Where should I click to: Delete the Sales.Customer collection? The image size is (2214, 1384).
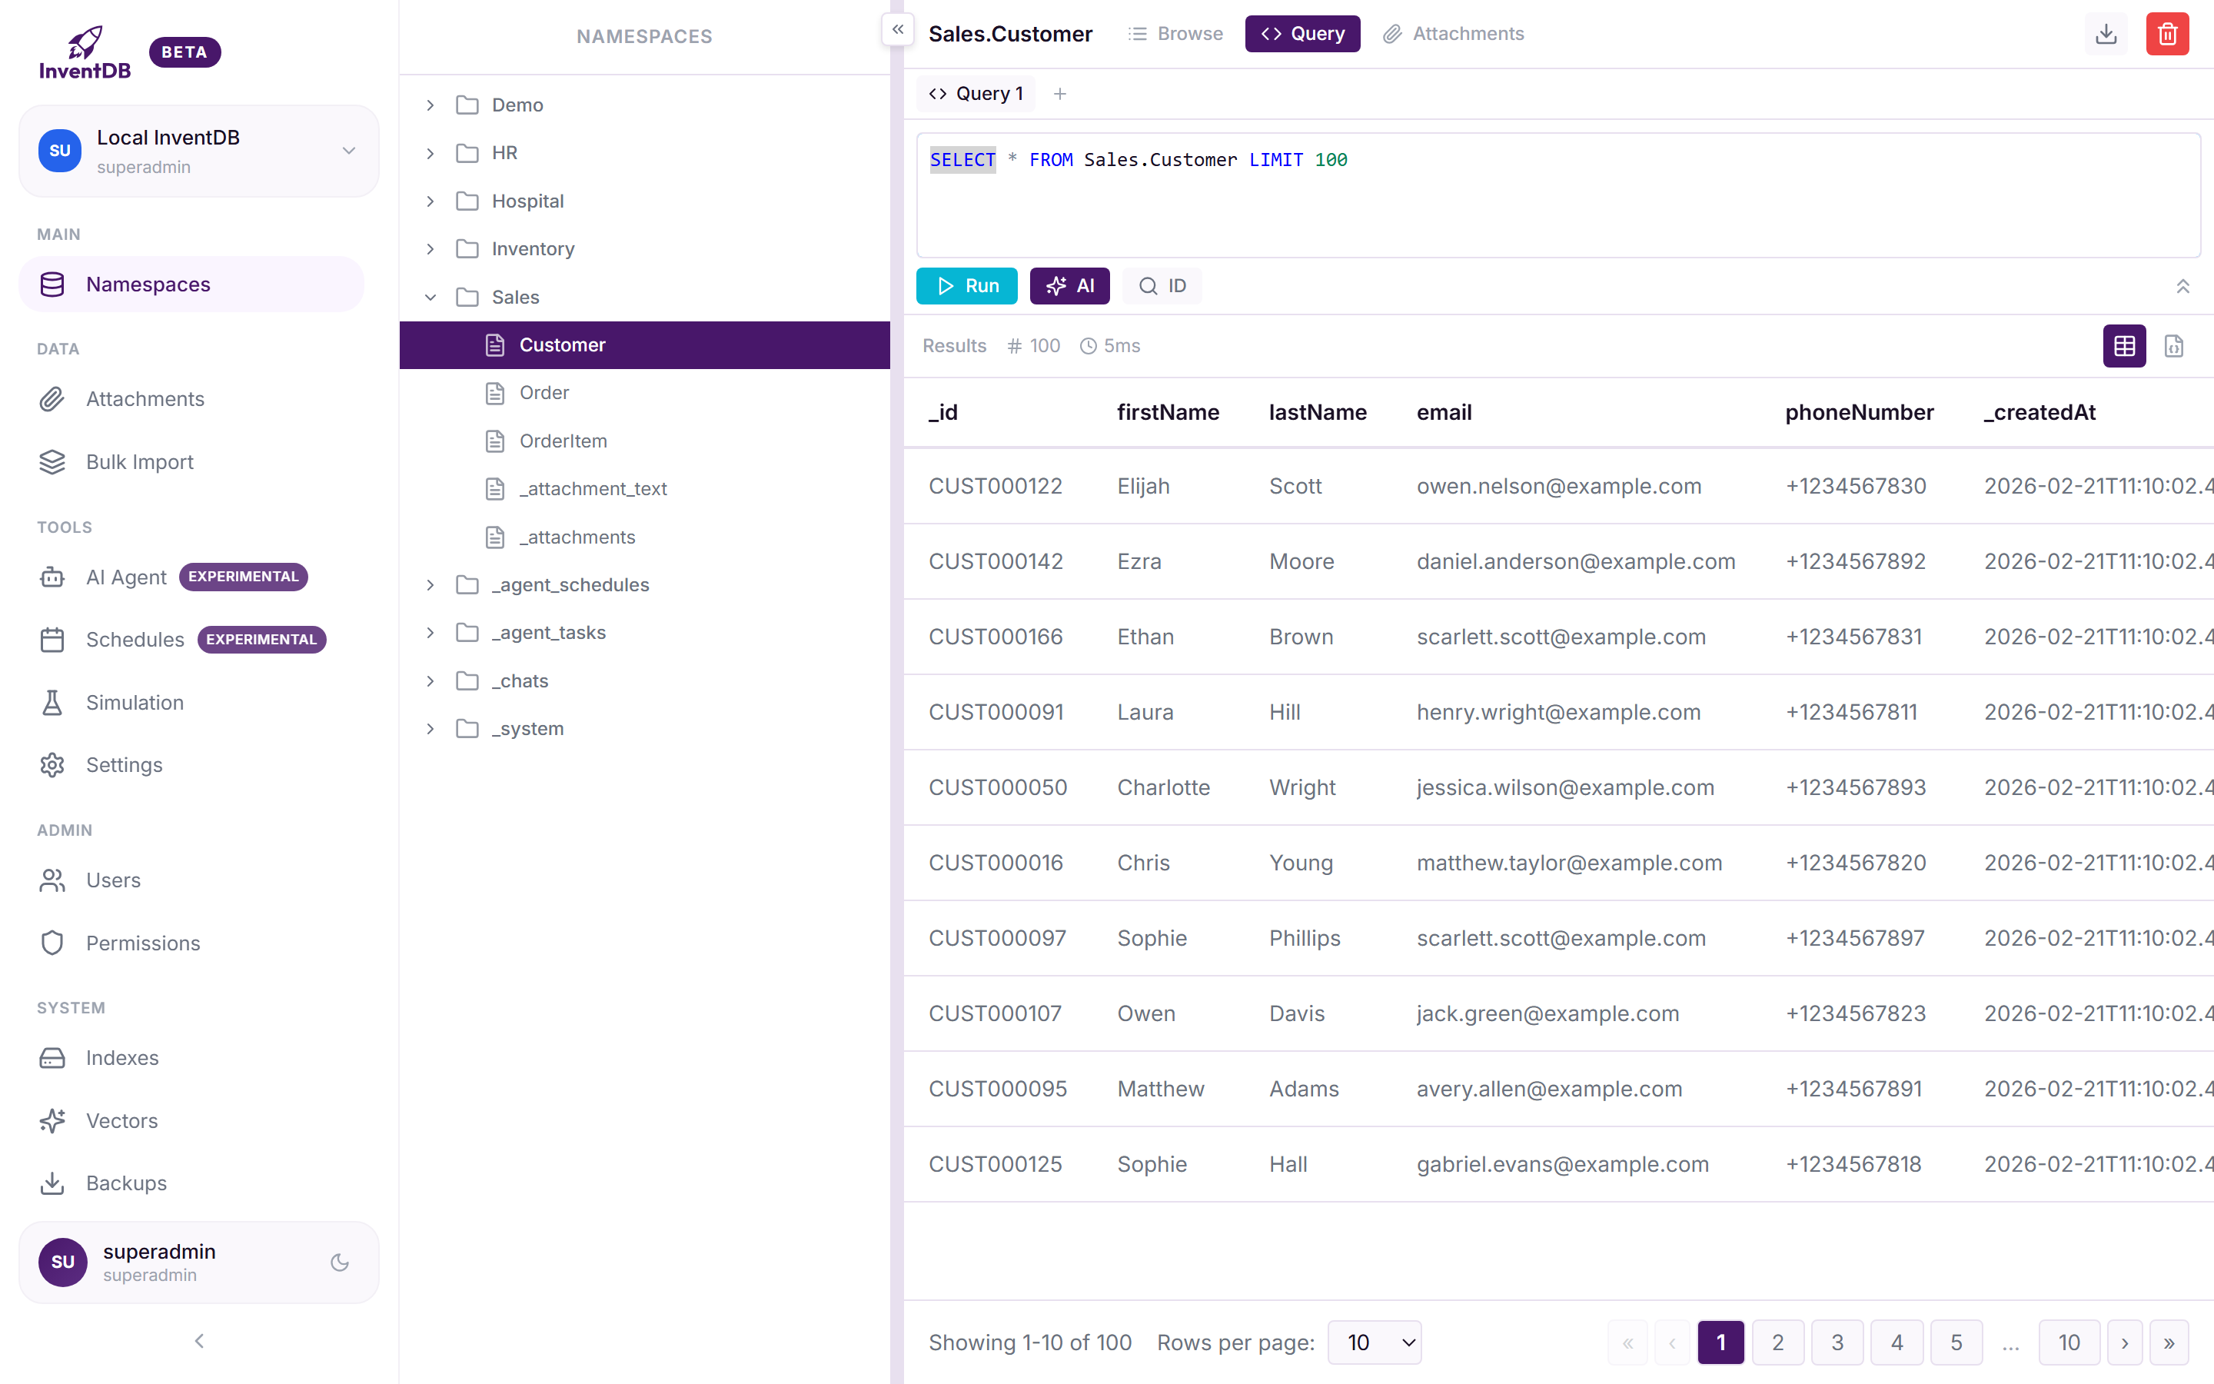coord(2167,34)
